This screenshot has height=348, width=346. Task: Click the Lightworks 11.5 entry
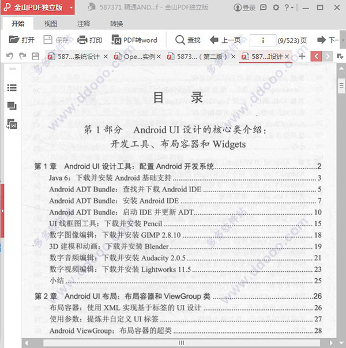tap(185, 269)
